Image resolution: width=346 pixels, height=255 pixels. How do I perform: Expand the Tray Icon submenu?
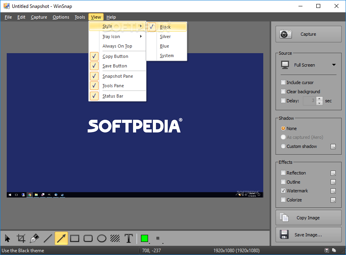click(118, 36)
